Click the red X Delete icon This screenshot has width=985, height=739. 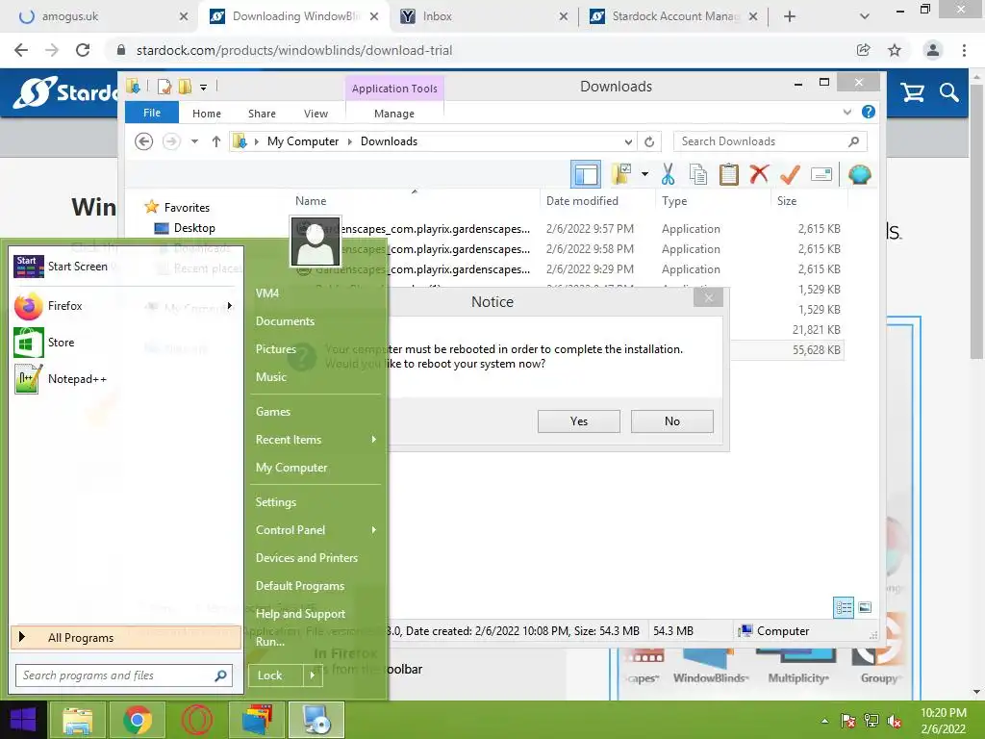tap(759, 173)
